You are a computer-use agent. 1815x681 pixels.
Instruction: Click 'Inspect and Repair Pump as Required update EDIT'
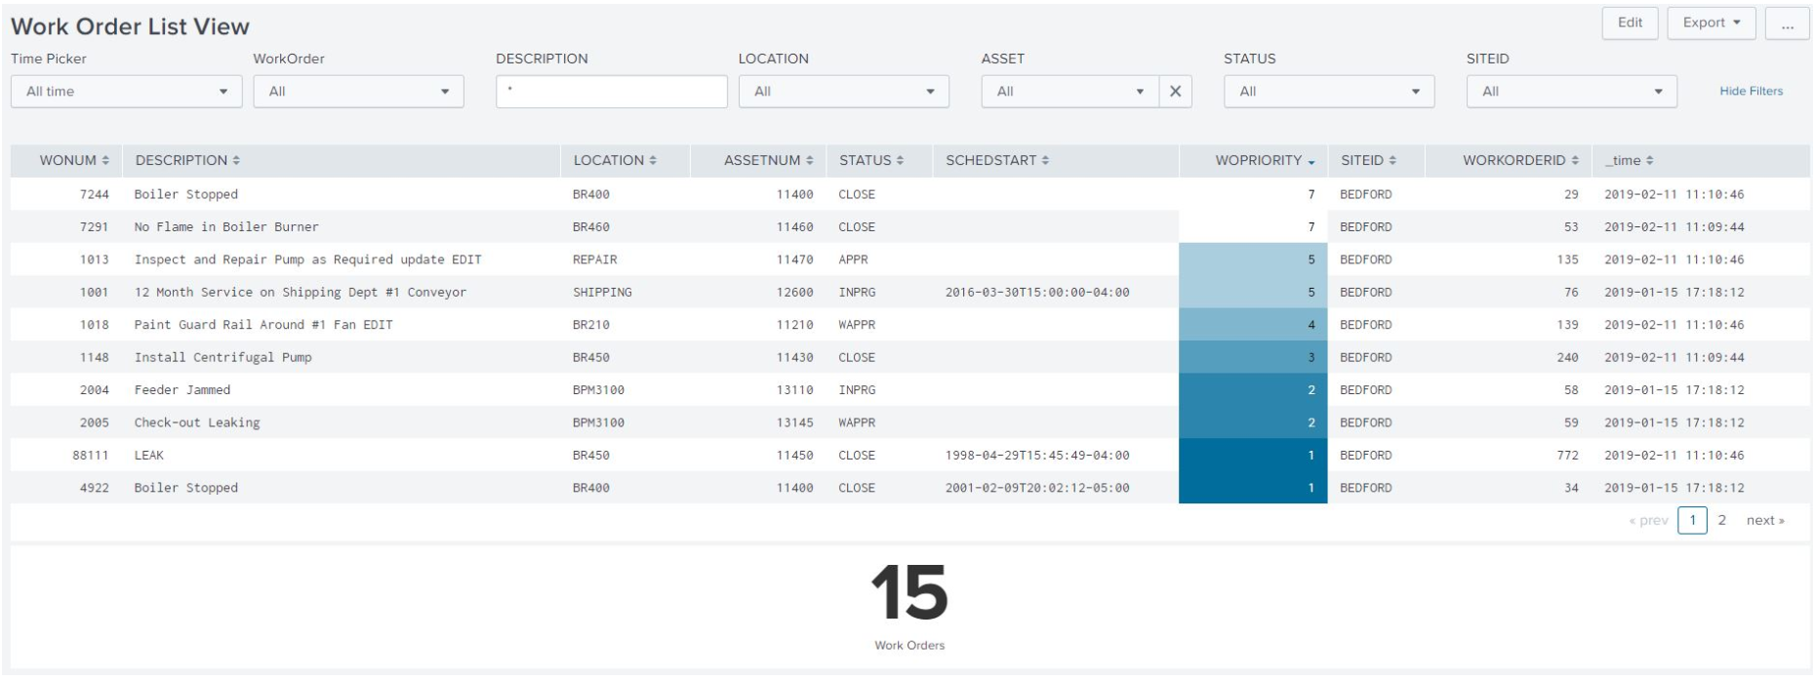tap(307, 260)
